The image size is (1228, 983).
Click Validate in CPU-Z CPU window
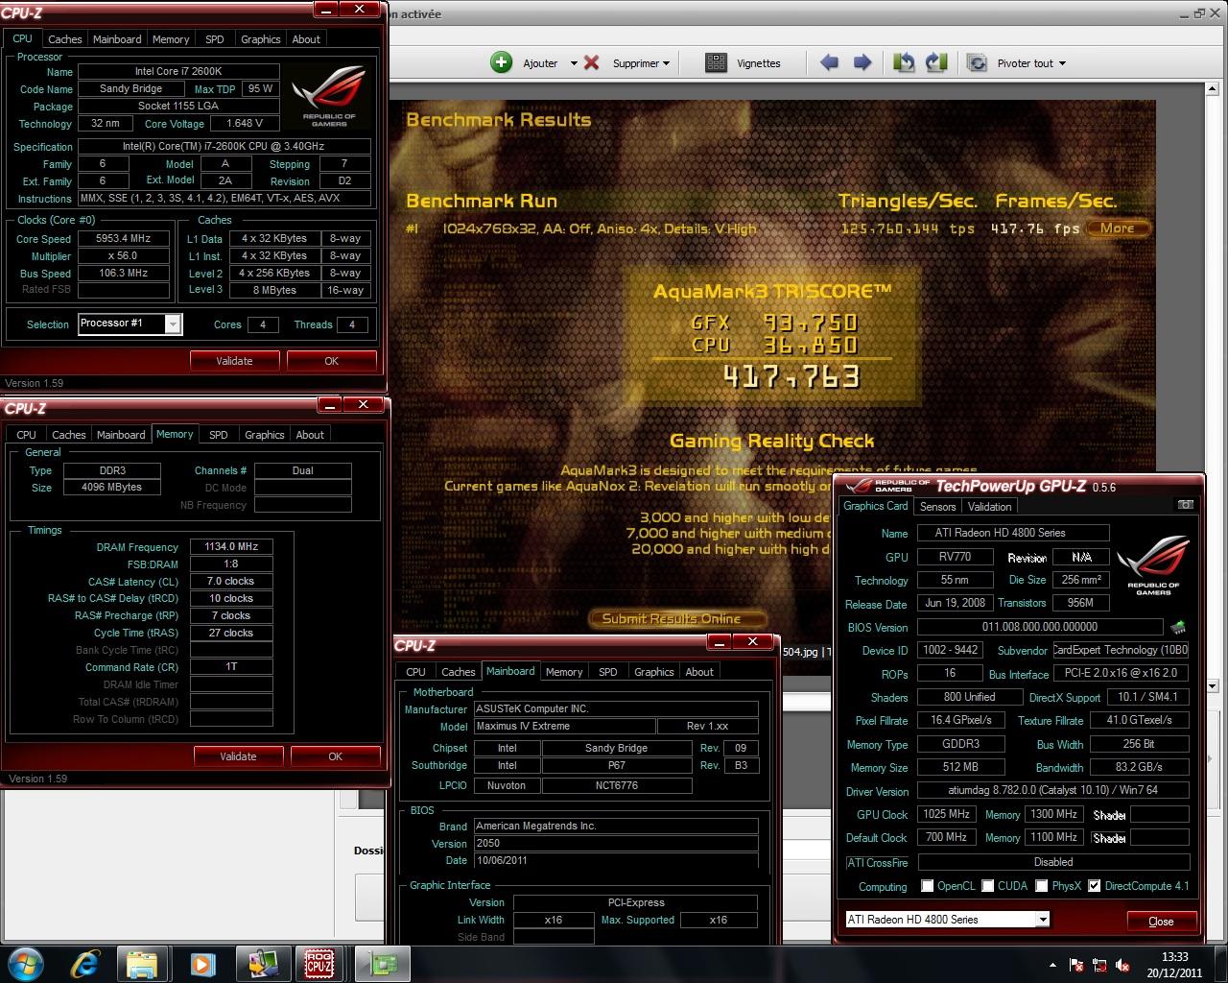point(234,361)
